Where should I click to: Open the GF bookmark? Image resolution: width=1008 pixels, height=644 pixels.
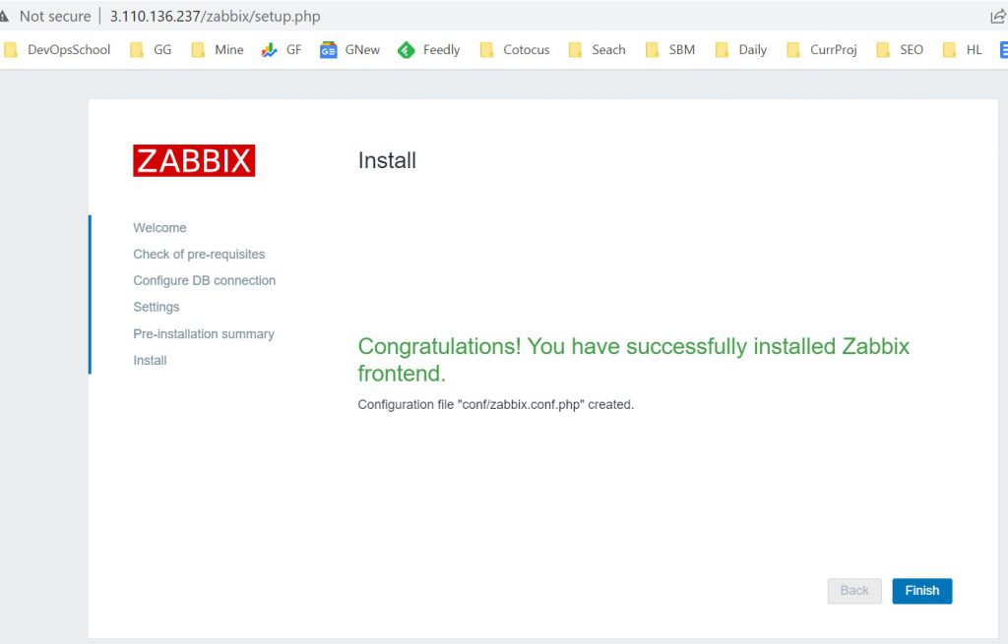click(x=282, y=50)
